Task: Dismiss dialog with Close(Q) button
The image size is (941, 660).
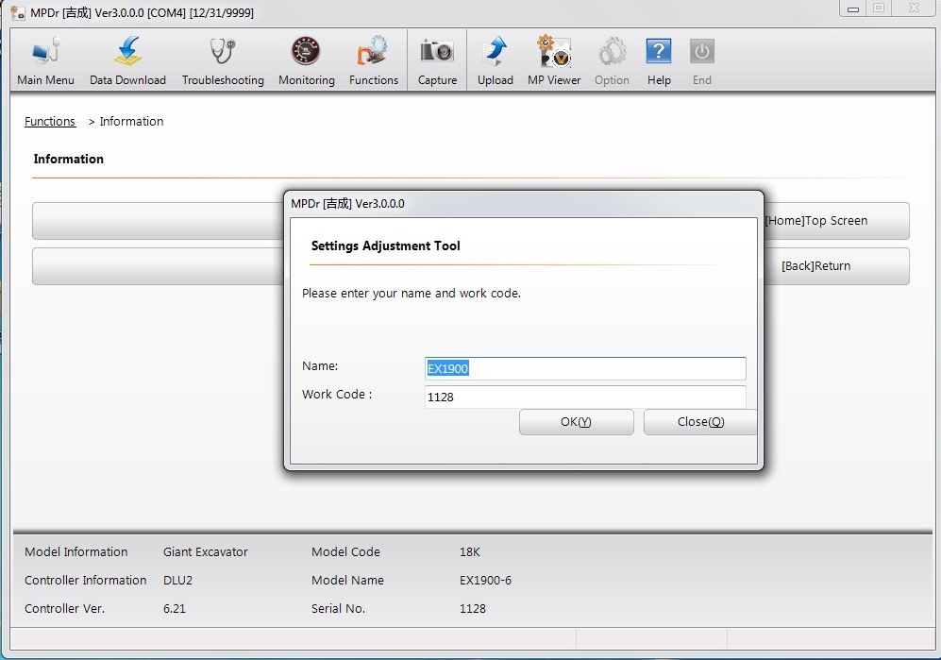Action: coord(699,422)
